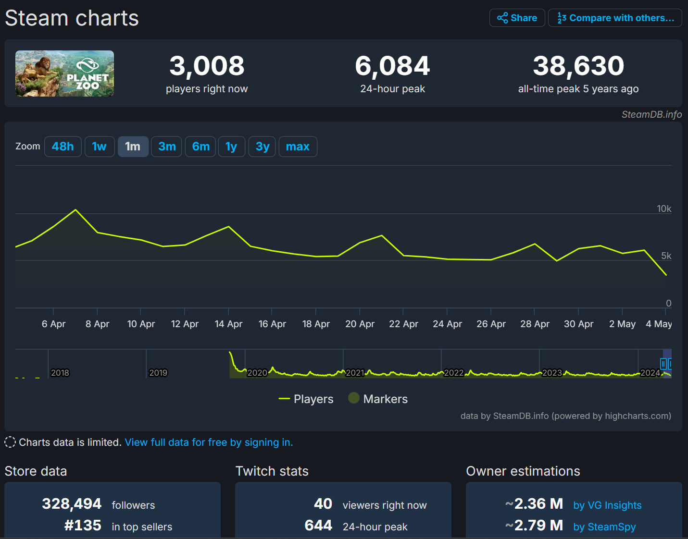
Task: Click the 2020 label in navigator timeline
Action: 257,373
